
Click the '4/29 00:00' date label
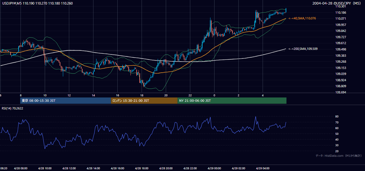pyautogui.click(x=214, y=168)
